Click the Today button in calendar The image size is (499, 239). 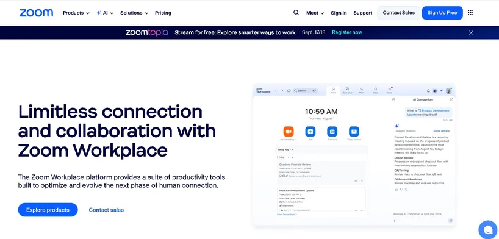tap(281, 157)
